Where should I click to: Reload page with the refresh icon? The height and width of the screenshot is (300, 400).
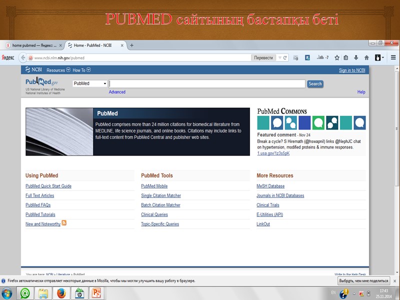tap(285, 58)
